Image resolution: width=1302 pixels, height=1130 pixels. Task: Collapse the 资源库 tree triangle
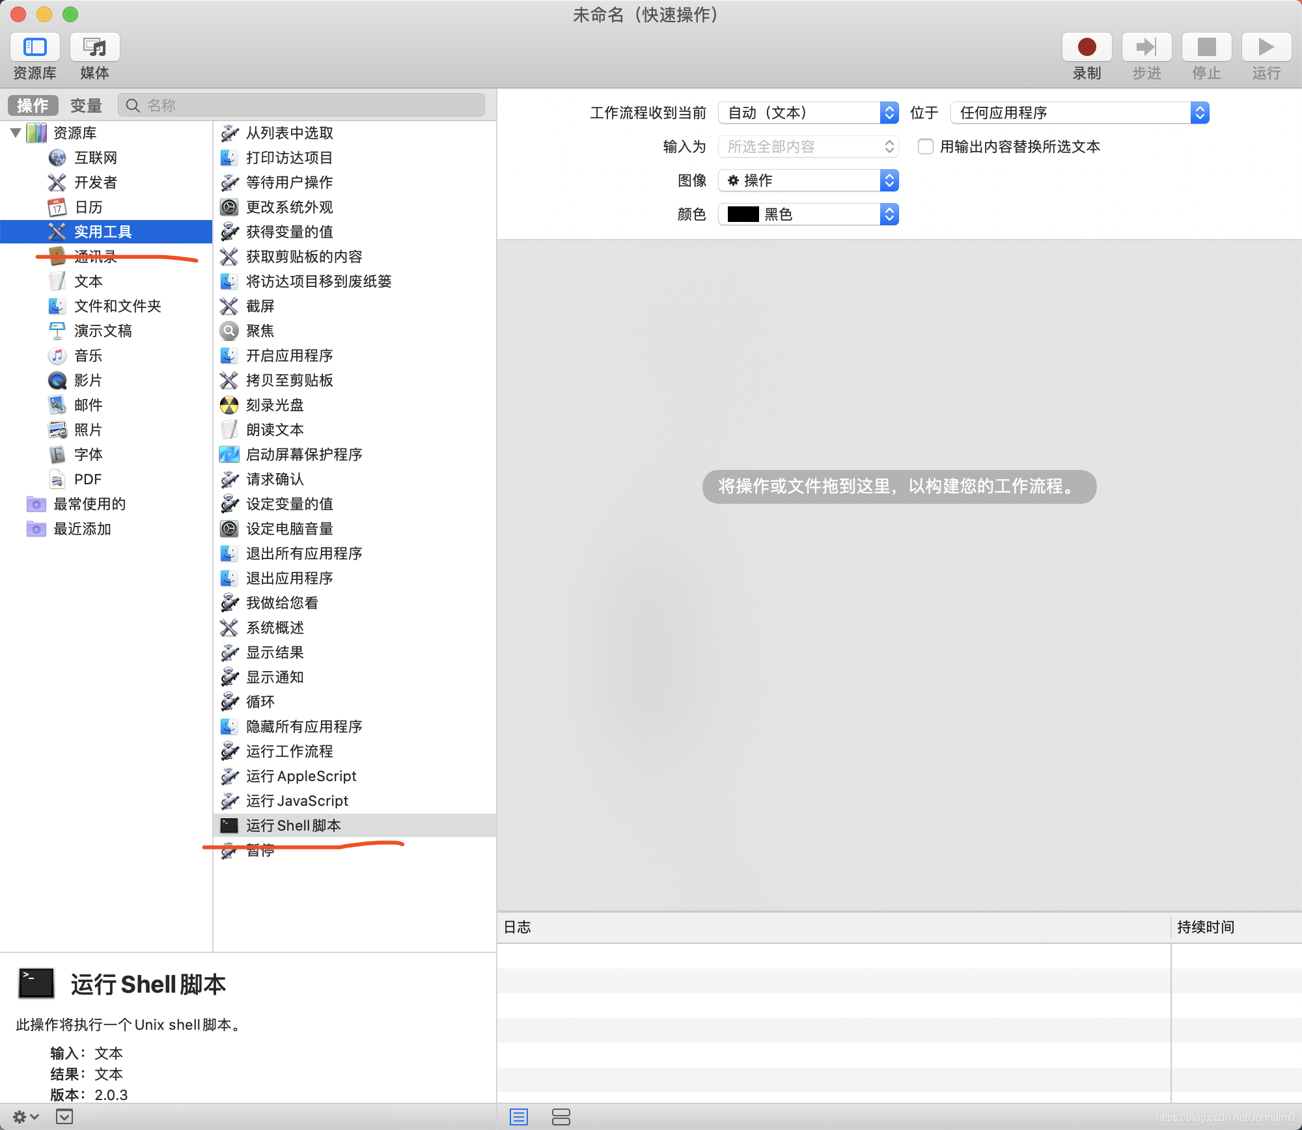click(16, 133)
